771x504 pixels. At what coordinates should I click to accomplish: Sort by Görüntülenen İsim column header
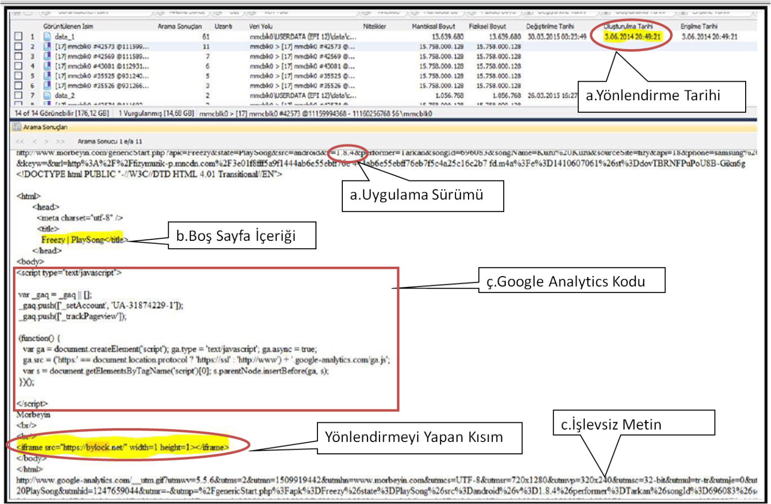(x=68, y=26)
